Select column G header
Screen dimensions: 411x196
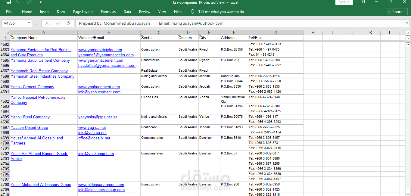pyautogui.click(x=276, y=33)
